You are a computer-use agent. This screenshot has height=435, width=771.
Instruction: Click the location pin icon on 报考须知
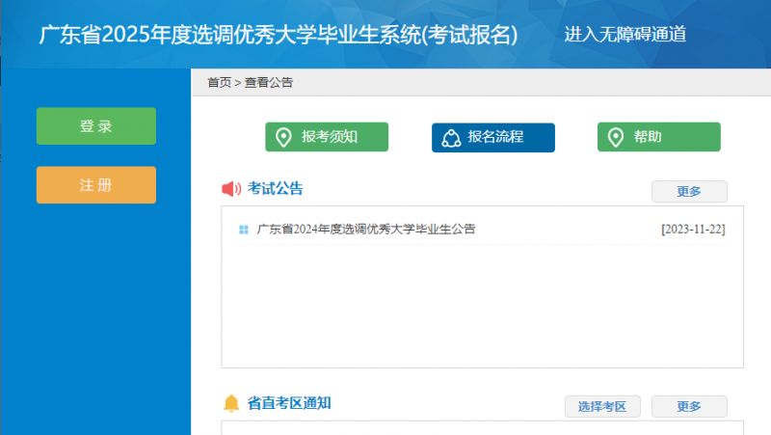[x=283, y=137]
